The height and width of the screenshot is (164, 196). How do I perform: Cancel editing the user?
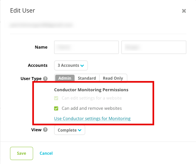coord(46,153)
